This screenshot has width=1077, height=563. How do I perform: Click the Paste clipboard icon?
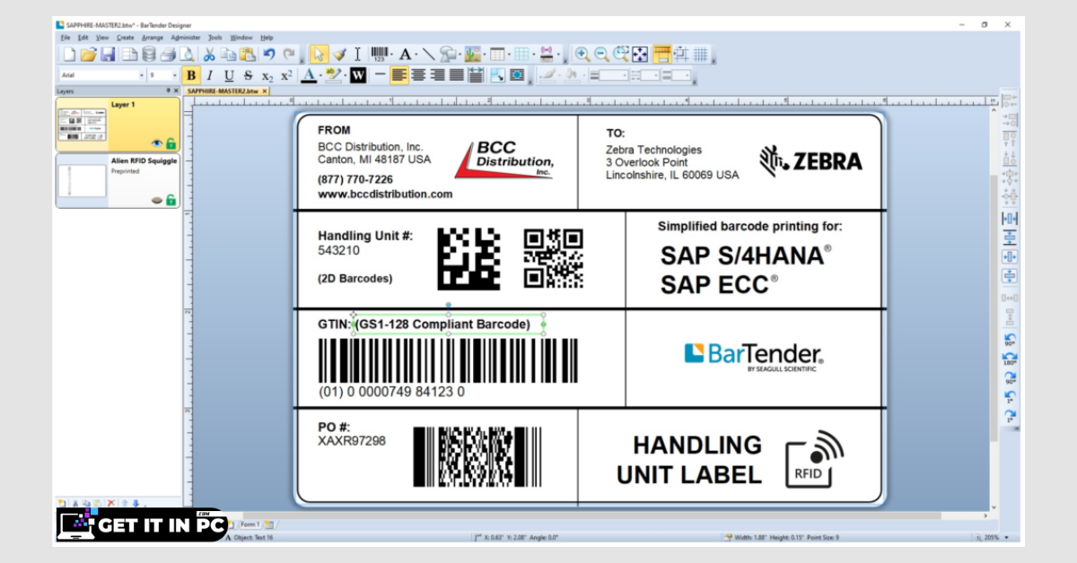(x=248, y=55)
